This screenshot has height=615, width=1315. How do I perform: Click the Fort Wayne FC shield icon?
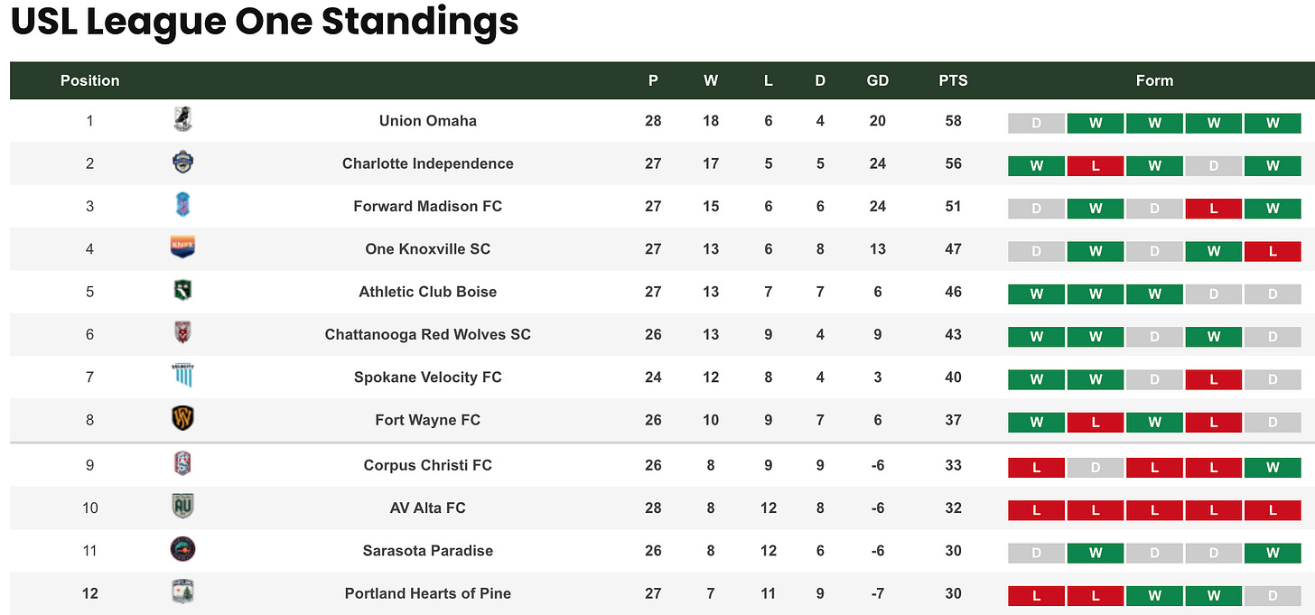point(182,418)
